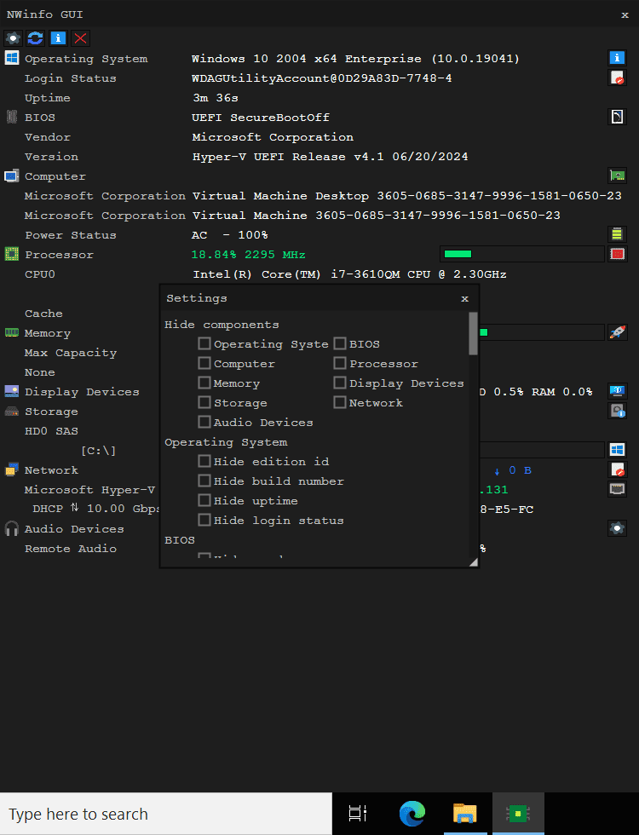
Task: Click the red chip button on the Processor row
Action: point(617,254)
